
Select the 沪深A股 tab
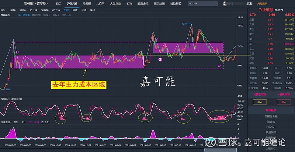[72, 4]
